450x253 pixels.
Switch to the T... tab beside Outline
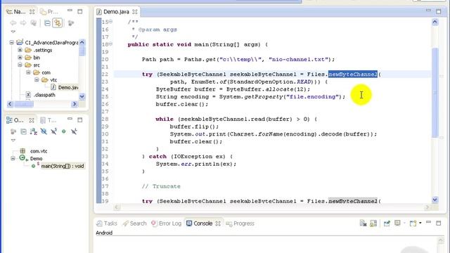click(x=49, y=120)
